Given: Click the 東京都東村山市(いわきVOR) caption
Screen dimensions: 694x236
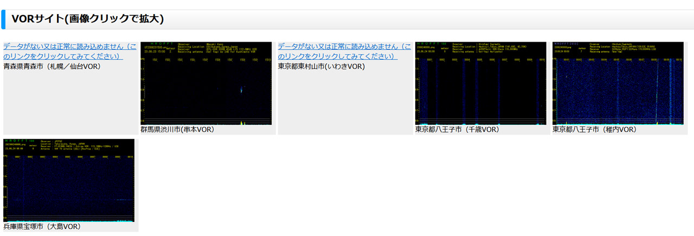Looking at the screenshot, I should [x=322, y=66].
